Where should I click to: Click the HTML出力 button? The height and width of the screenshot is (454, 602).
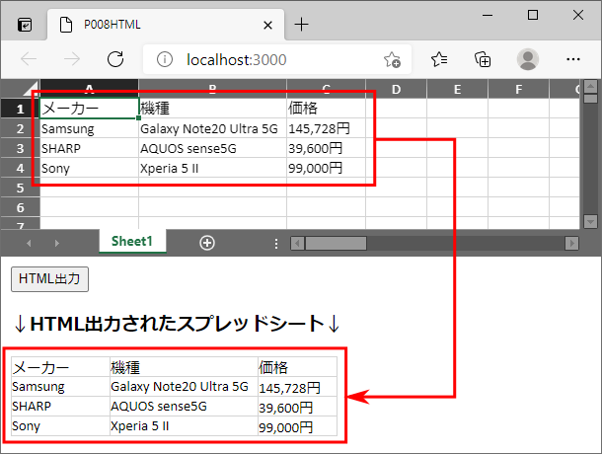[x=50, y=279]
